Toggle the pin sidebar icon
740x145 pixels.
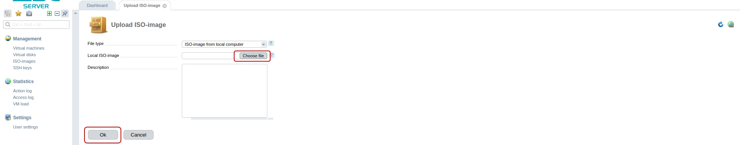pos(65,13)
